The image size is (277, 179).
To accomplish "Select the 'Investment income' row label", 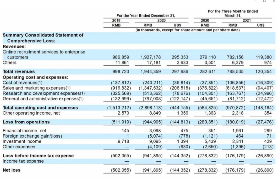I will (22, 141).
